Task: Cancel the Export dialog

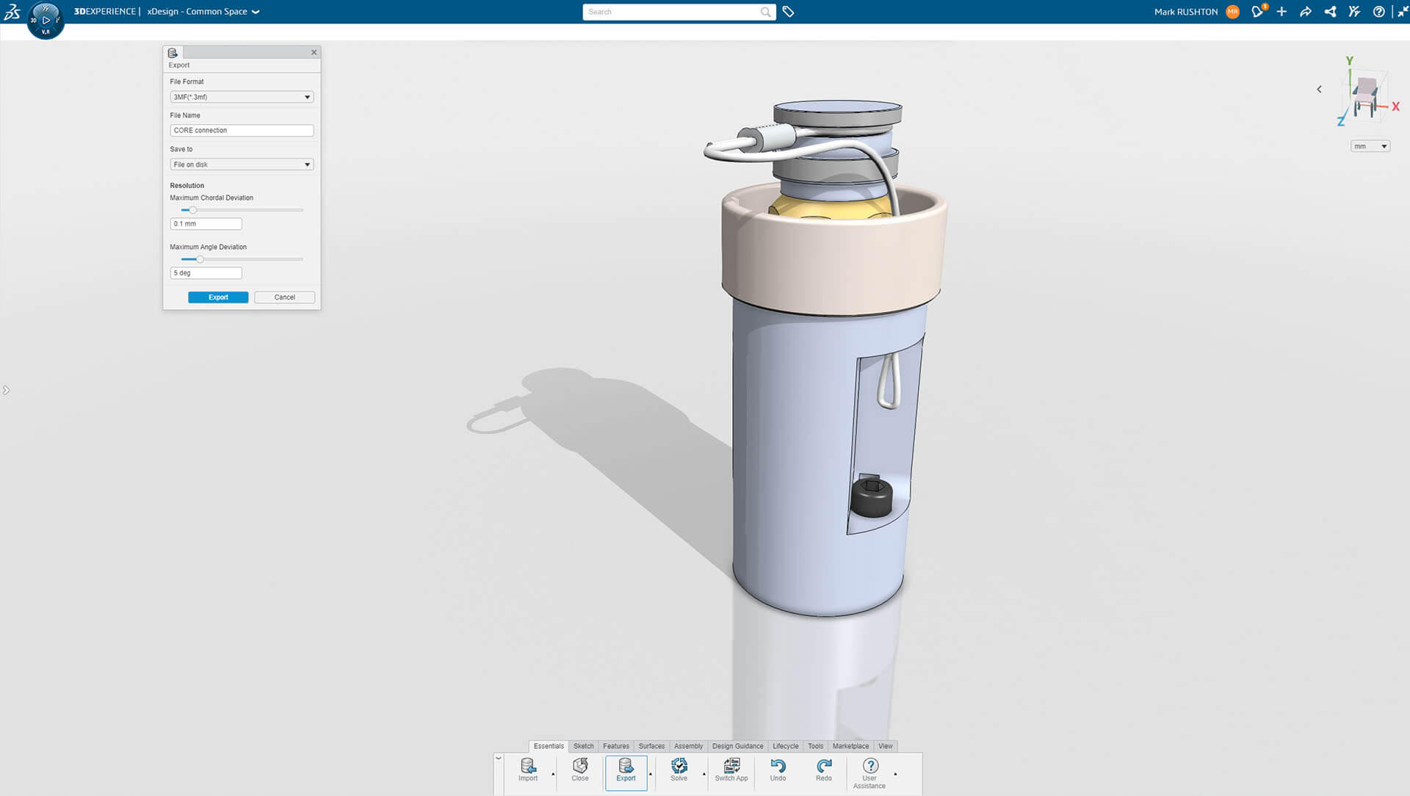Action: (284, 297)
